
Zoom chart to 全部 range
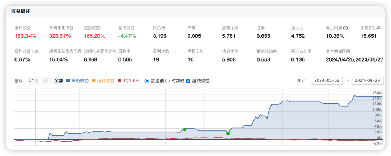pos(59,81)
